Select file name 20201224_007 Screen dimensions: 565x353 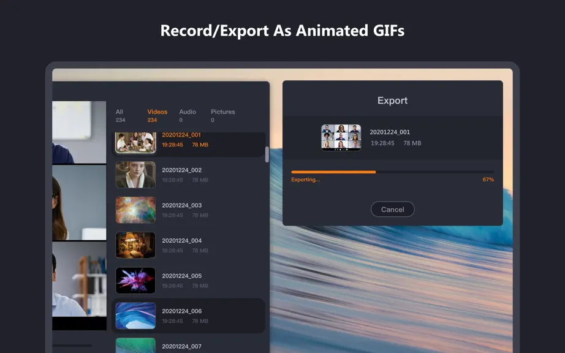181,346
